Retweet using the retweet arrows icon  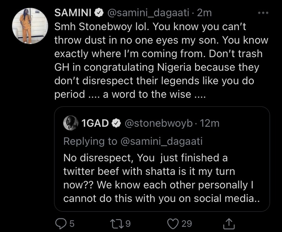[117, 224]
